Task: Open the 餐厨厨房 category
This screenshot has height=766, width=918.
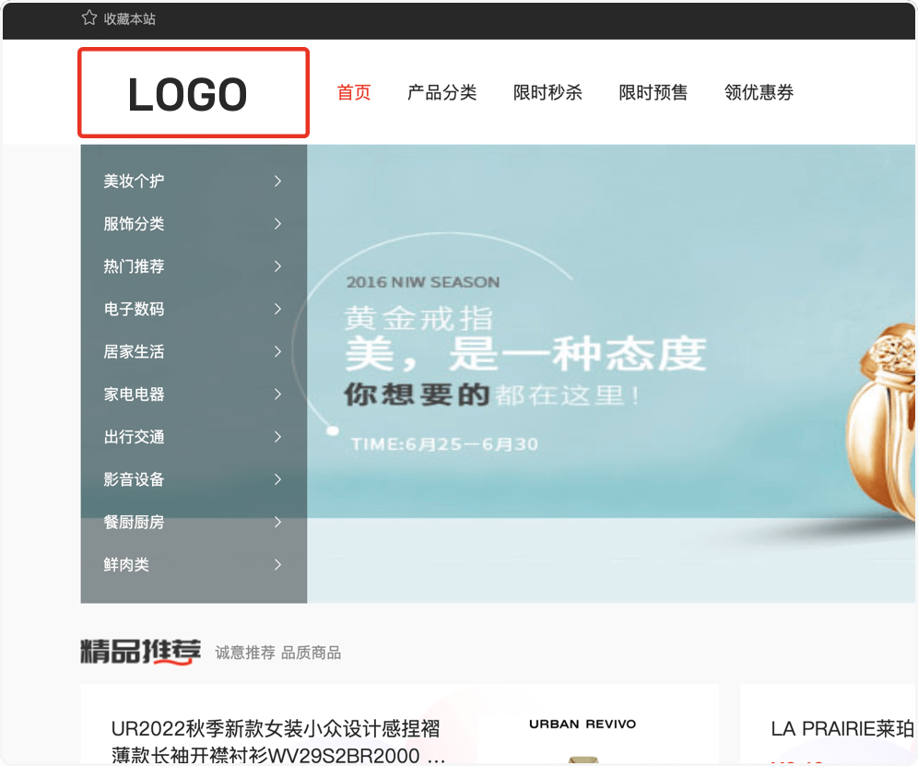Action: pos(135,522)
